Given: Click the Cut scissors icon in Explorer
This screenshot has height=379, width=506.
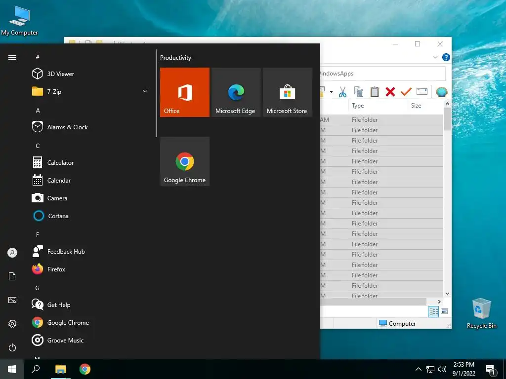Looking at the screenshot, I should [342, 92].
